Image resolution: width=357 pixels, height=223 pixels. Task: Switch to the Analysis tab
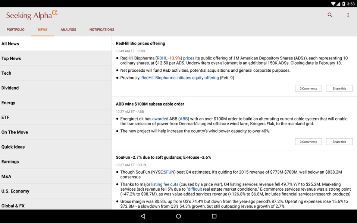[68, 29]
